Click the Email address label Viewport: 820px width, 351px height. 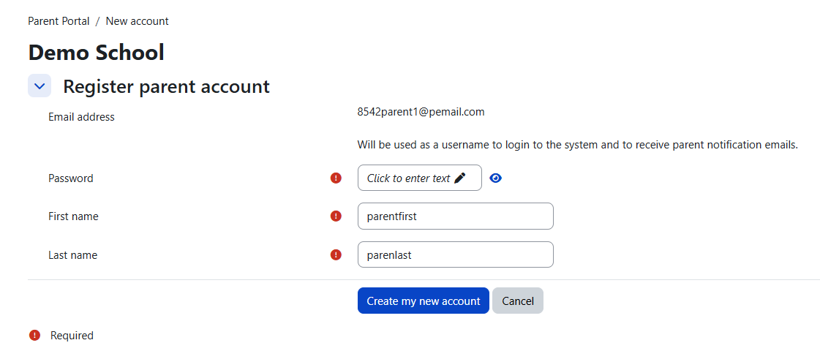click(81, 117)
